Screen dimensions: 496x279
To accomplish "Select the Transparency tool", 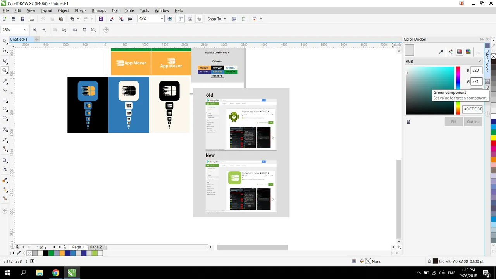I will point(5,169).
